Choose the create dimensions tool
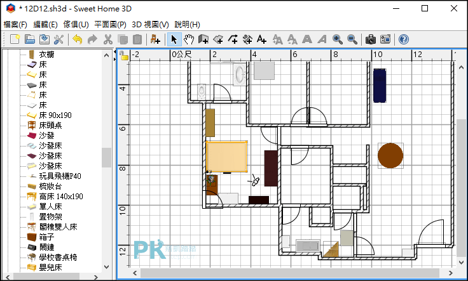468x281 pixels. click(x=247, y=39)
